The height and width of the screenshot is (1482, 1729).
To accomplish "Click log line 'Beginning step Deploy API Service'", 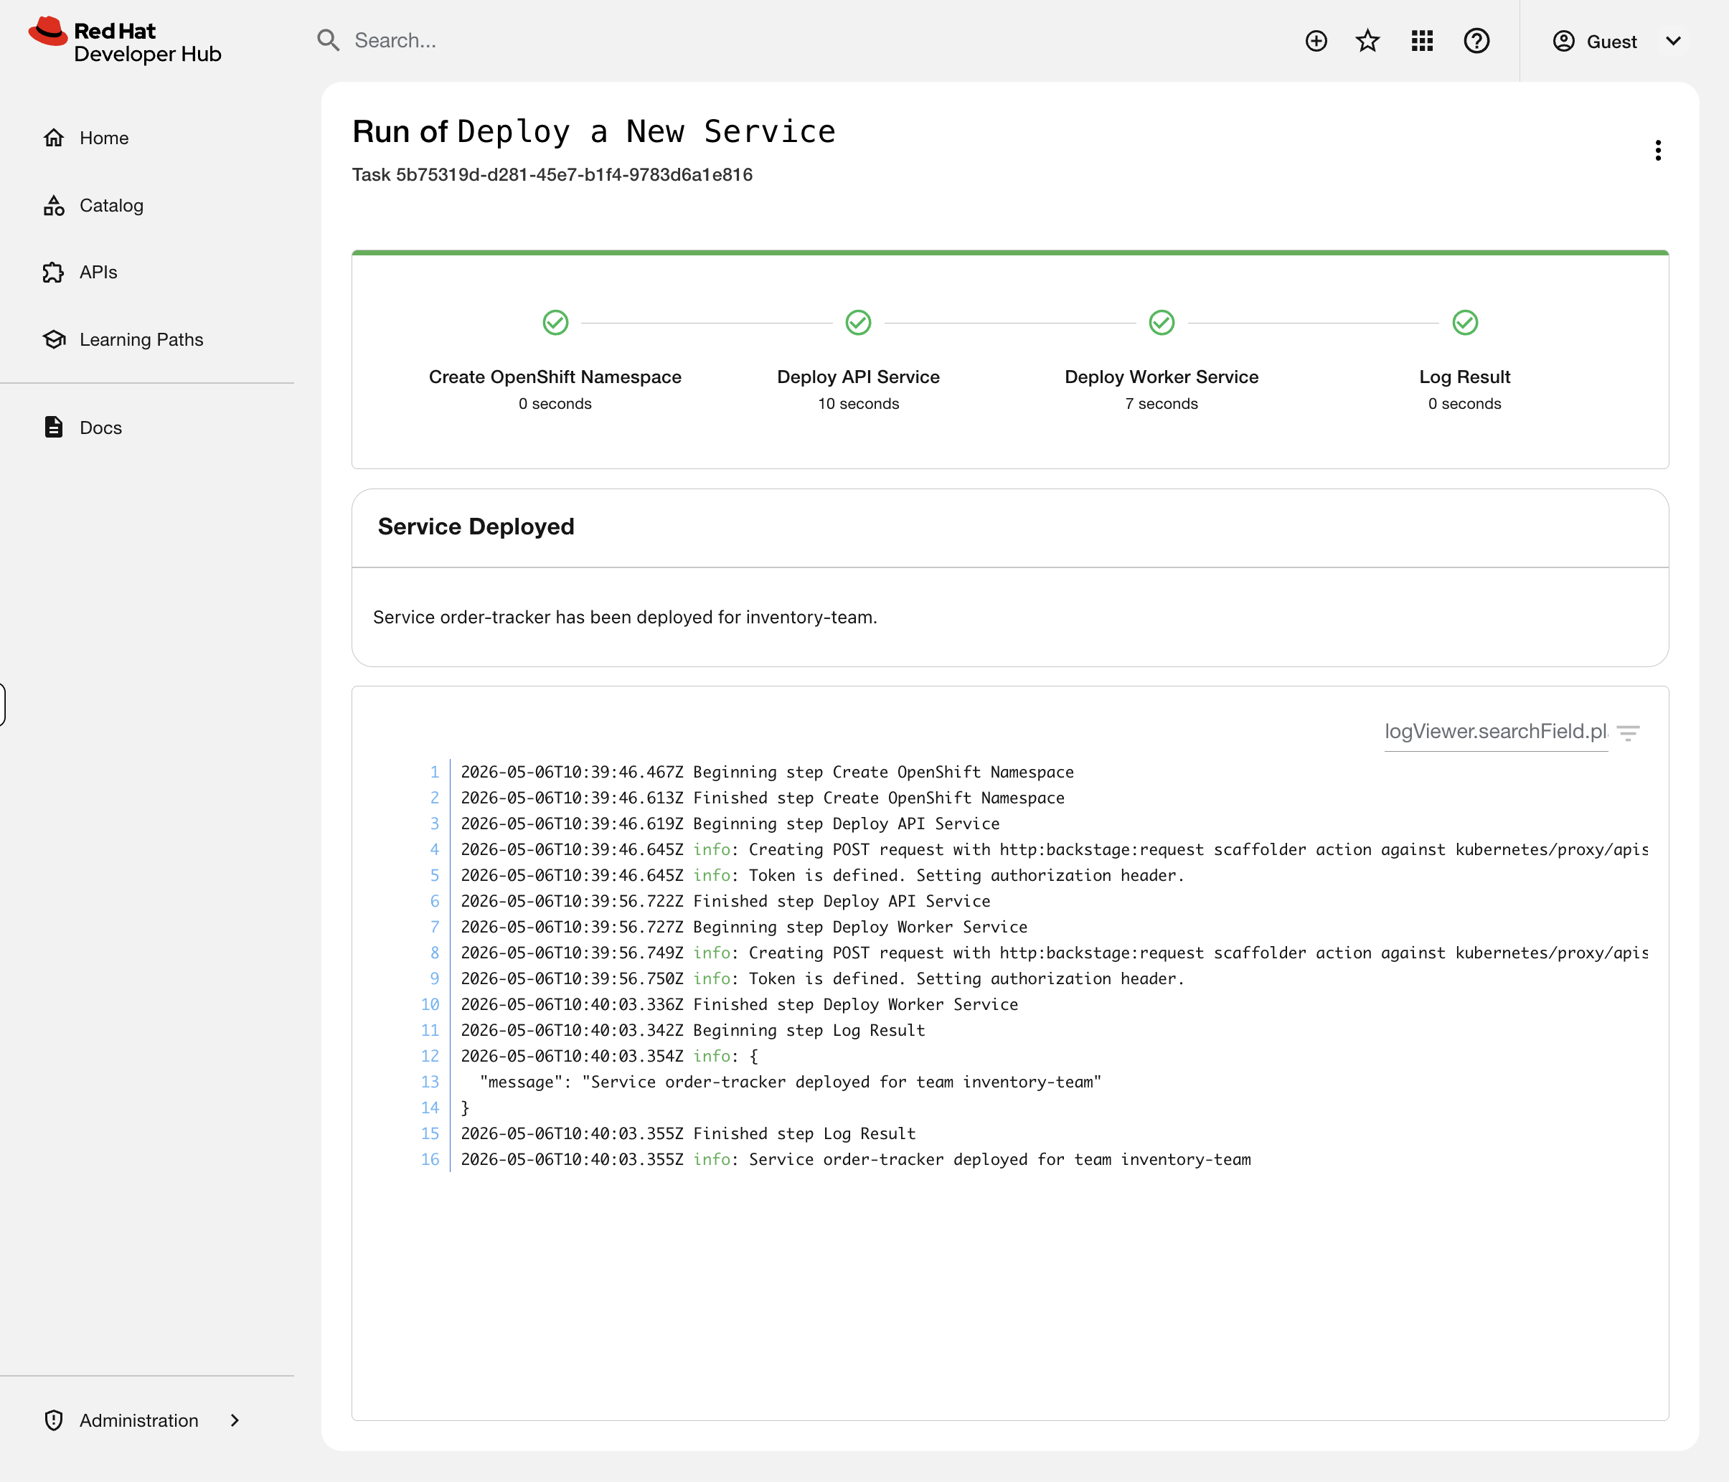I will coord(730,823).
